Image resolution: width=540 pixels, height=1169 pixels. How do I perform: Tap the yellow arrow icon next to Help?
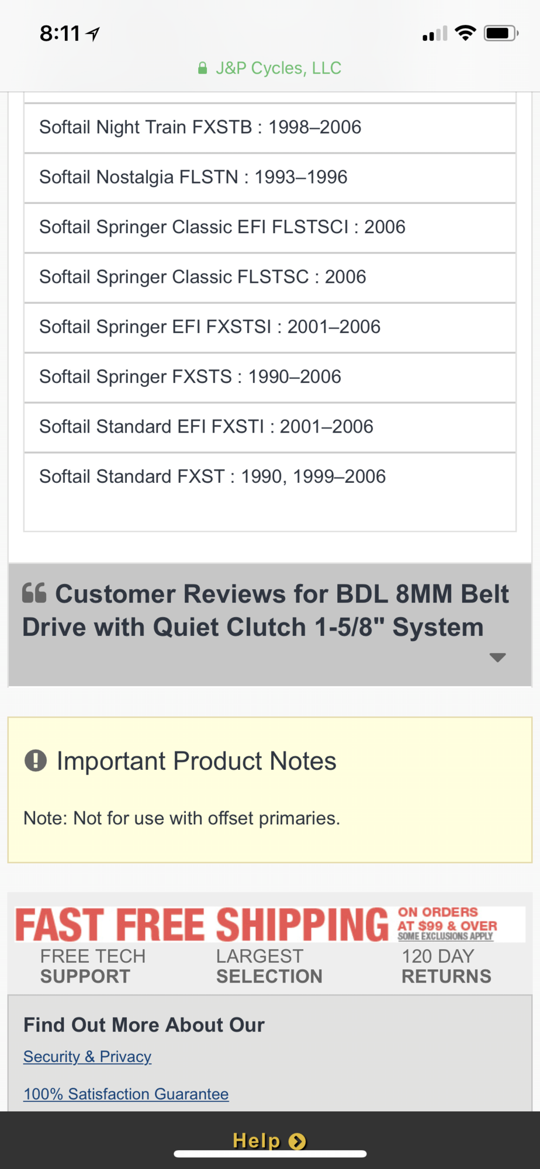pyautogui.click(x=297, y=1141)
